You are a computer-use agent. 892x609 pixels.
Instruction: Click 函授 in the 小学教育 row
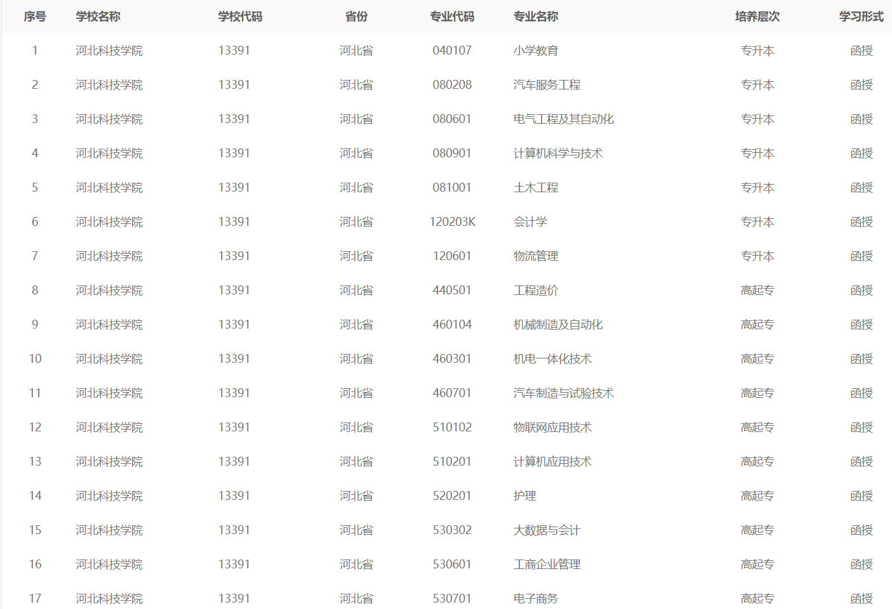(x=862, y=51)
